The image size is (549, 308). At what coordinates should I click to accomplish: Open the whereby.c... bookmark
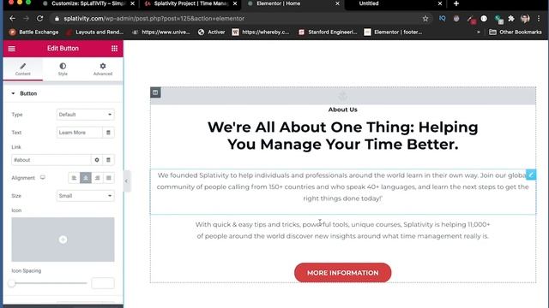pyautogui.click(x=261, y=33)
